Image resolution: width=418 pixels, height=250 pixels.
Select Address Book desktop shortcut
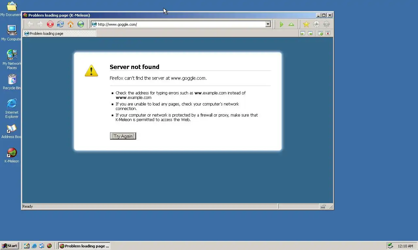click(x=11, y=131)
